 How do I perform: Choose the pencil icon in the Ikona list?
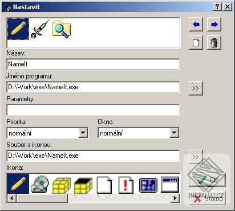18,184
